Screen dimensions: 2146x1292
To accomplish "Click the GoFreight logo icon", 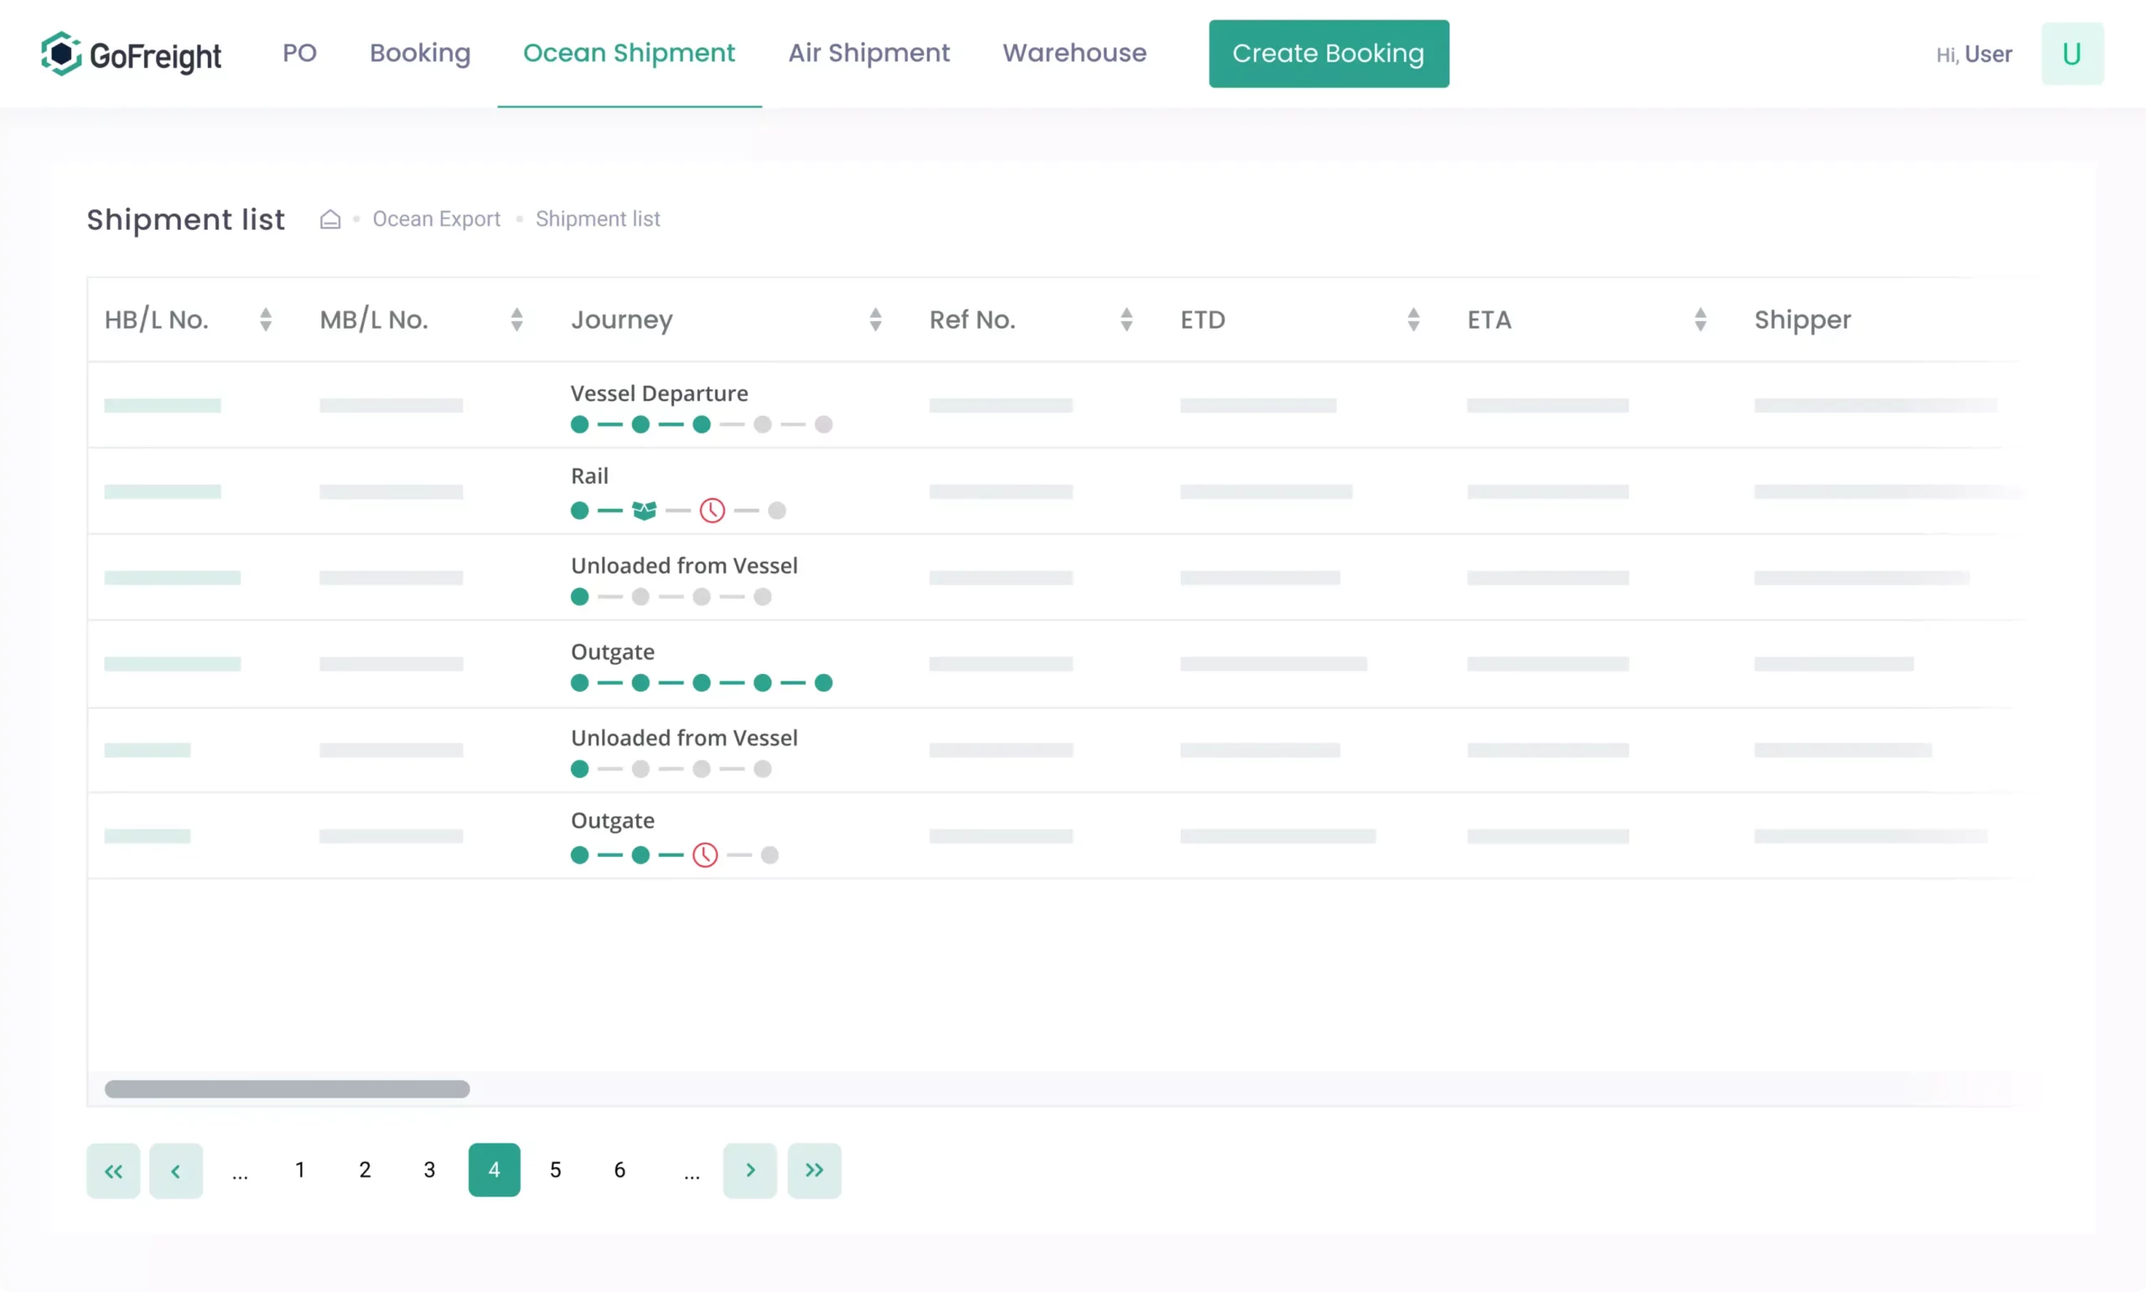I will click(61, 54).
